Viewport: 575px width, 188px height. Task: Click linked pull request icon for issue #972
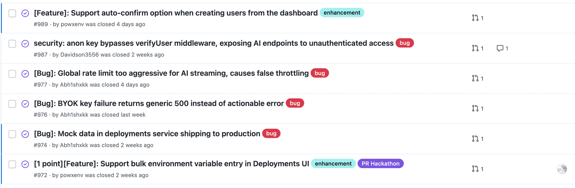click(x=477, y=169)
